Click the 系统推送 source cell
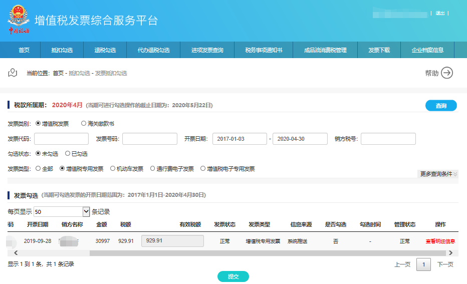467x284 pixels. click(297, 241)
